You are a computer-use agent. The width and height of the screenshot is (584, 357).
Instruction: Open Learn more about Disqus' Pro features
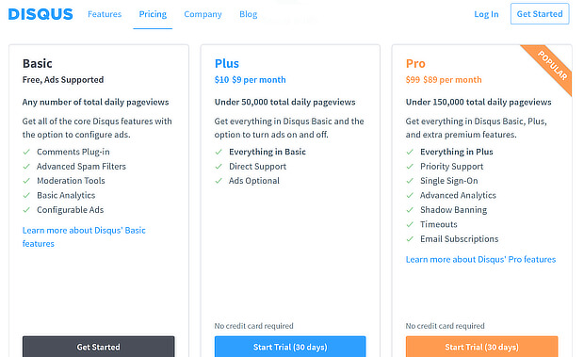point(480,259)
